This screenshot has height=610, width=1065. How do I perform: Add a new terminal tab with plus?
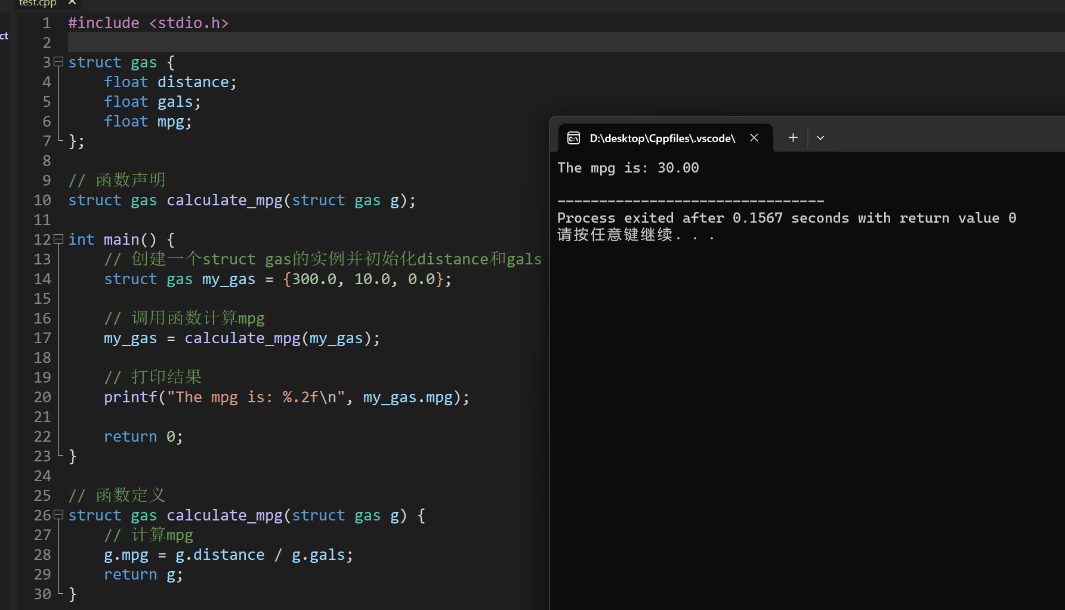pos(793,138)
